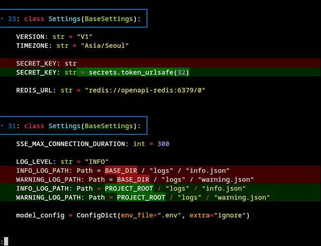This screenshot has height=246, width=321.
Task: Click the added secrets.token_urlsafe(32) line
Action: (x=160, y=72)
